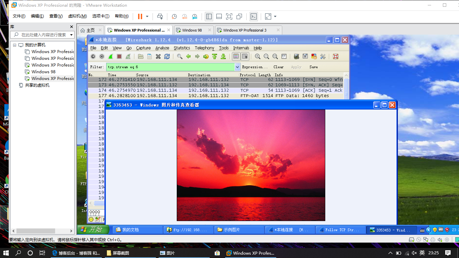This screenshot has width=459, height=258.
Task: Open Wireshark capture options icon
Action: pos(102,56)
